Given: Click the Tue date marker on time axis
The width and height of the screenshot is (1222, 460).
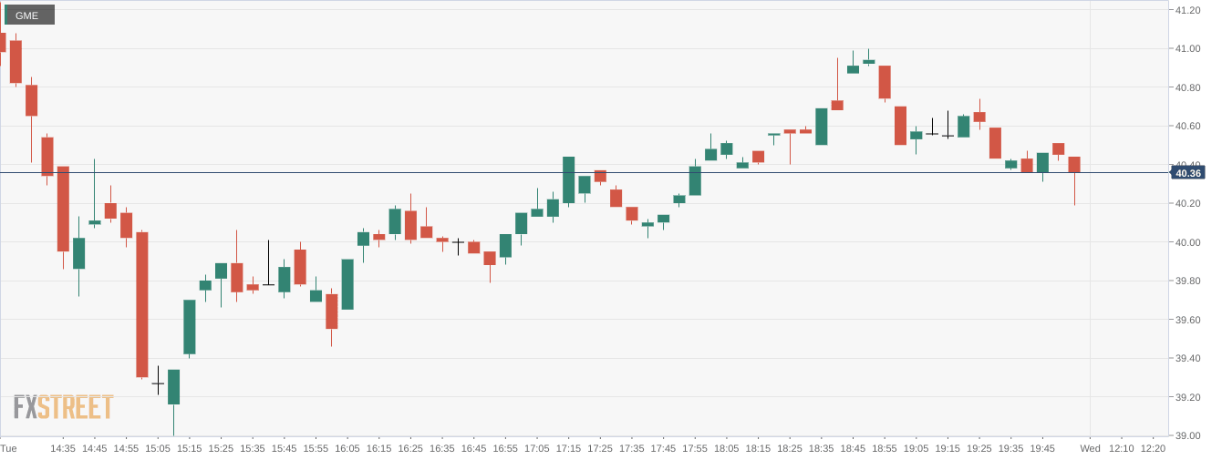Looking at the screenshot, I should 8,448.
